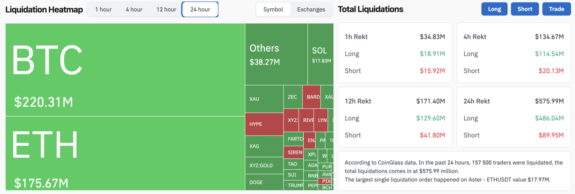Select the 1 hour timeframe tab
Screen dimensions: 575x194
click(x=103, y=9)
